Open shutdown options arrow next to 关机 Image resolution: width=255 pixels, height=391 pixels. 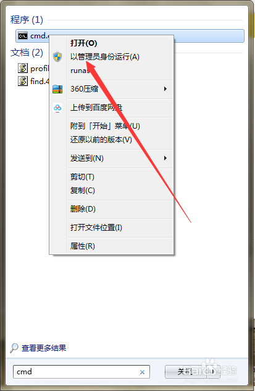213,372
